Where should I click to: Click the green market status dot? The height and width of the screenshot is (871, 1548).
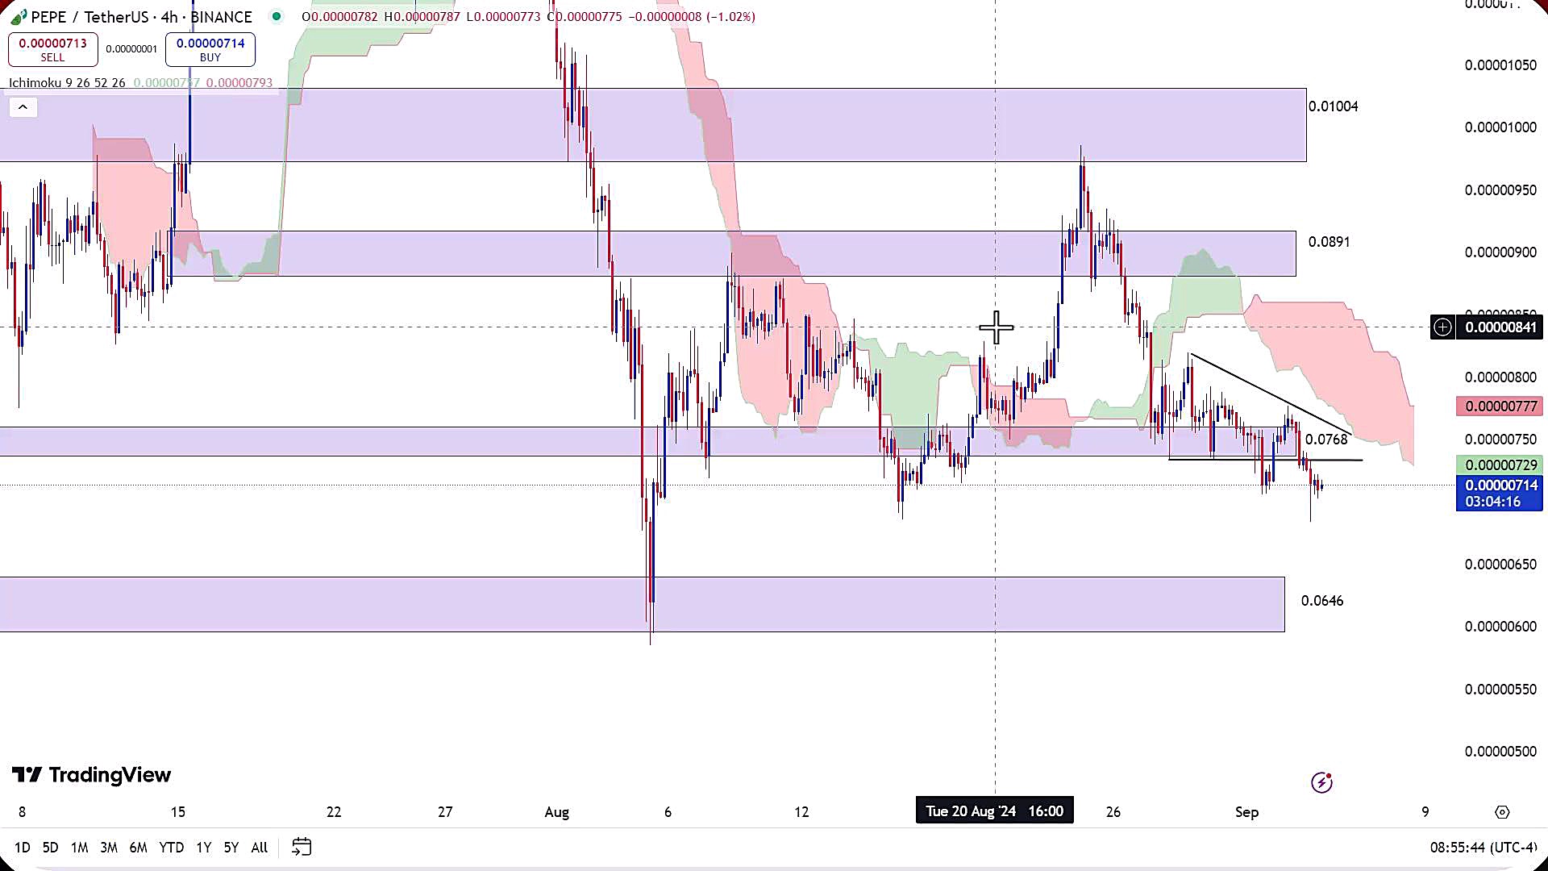[x=277, y=16]
